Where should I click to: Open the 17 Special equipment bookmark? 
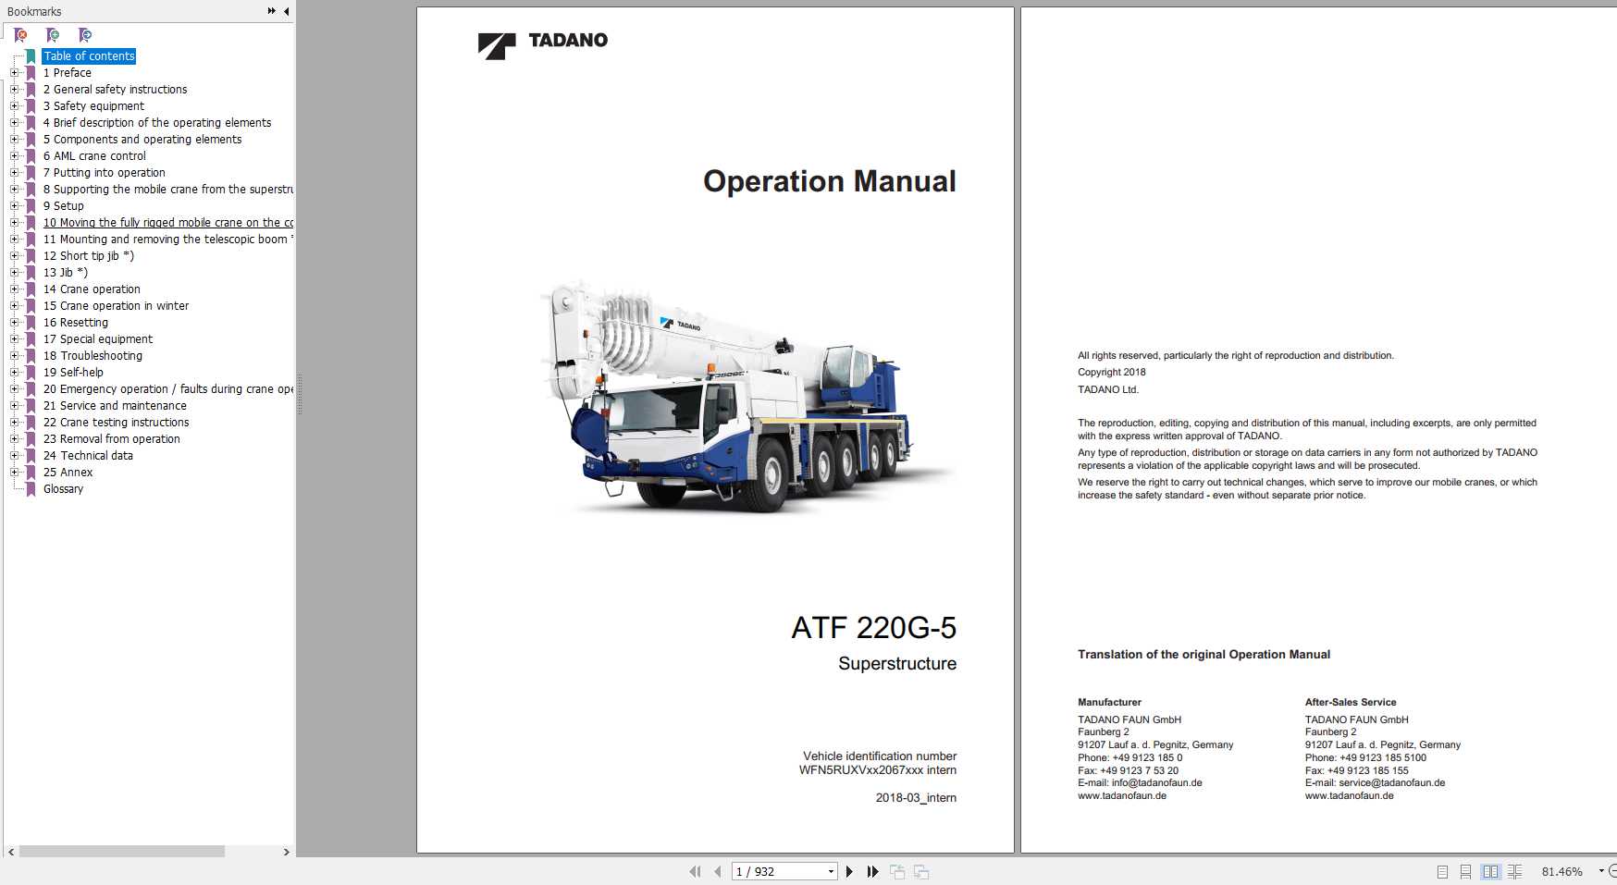(x=98, y=339)
